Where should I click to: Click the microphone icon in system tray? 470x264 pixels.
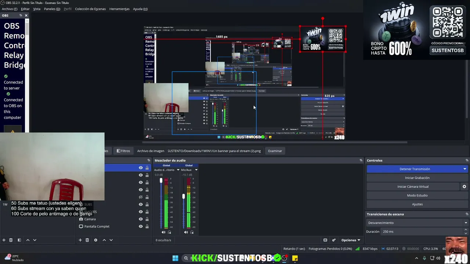tap(424, 258)
